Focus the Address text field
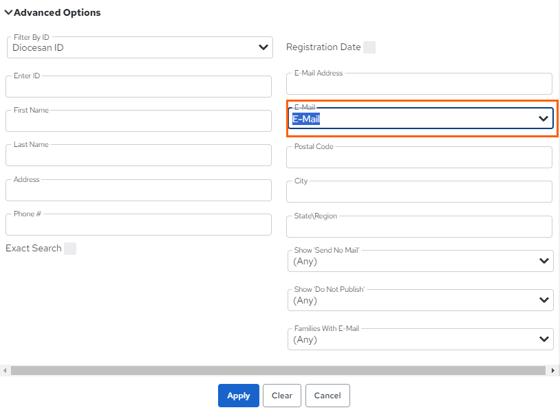Viewport: 560px width, 410px height. pyautogui.click(x=138, y=190)
